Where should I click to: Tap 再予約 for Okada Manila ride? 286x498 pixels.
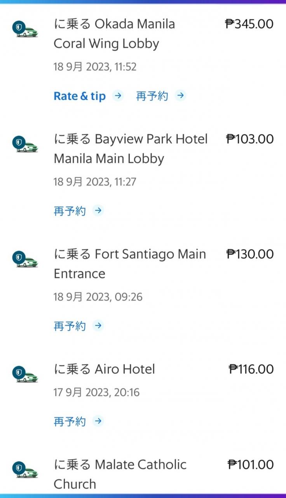pyautogui.click(x=152, y=96)
